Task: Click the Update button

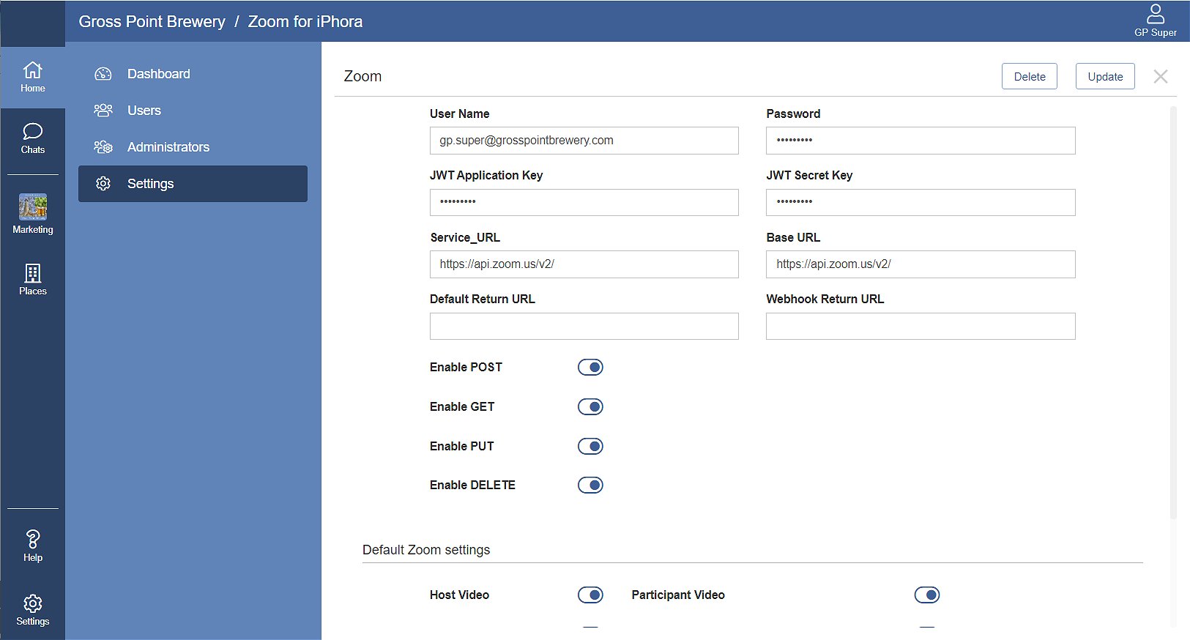Action: (1105, 76)
